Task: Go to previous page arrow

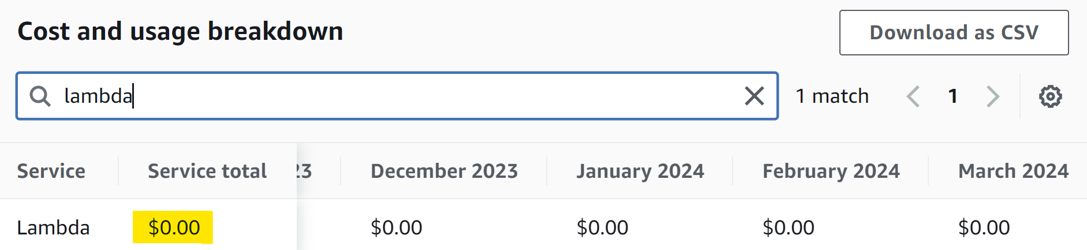Action: point(913,96)
